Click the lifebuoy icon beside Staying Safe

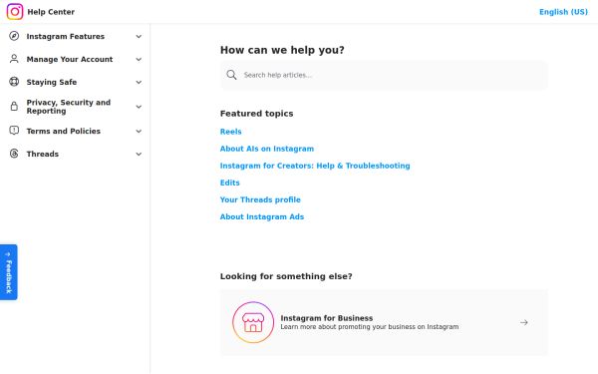[x=14, y=82]
